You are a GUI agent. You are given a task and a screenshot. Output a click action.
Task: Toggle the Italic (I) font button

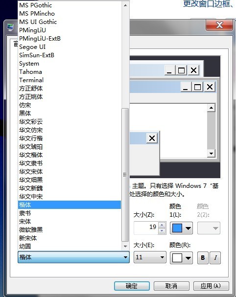tap(215, 257)
